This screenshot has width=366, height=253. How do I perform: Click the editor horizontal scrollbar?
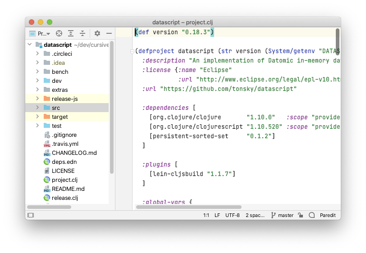[x=188, y=207]
